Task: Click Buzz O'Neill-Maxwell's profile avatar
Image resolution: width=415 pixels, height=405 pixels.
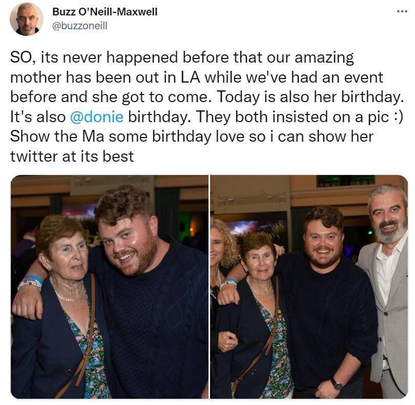Action: pyautogui.click(x=27, y=19)
